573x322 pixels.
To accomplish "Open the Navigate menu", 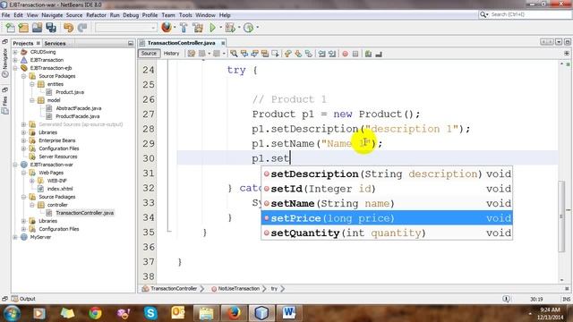I will click(x=52, y=15).
